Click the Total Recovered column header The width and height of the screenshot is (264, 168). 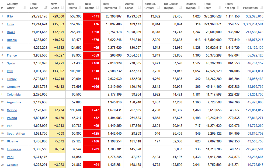click(x=112, y=6)
